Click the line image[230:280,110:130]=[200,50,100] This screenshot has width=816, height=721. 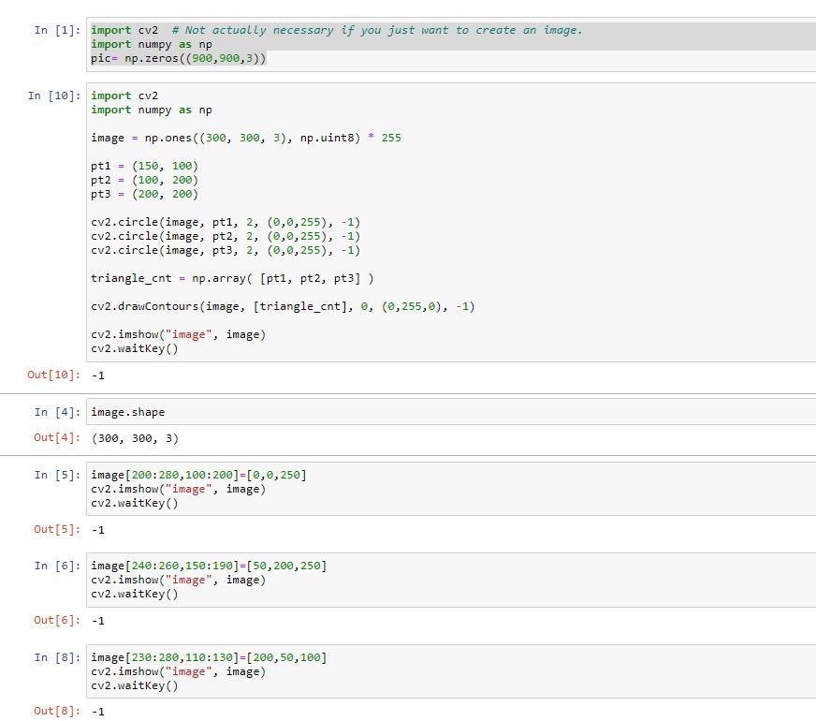pyautogui.click(x=209, y=657)
